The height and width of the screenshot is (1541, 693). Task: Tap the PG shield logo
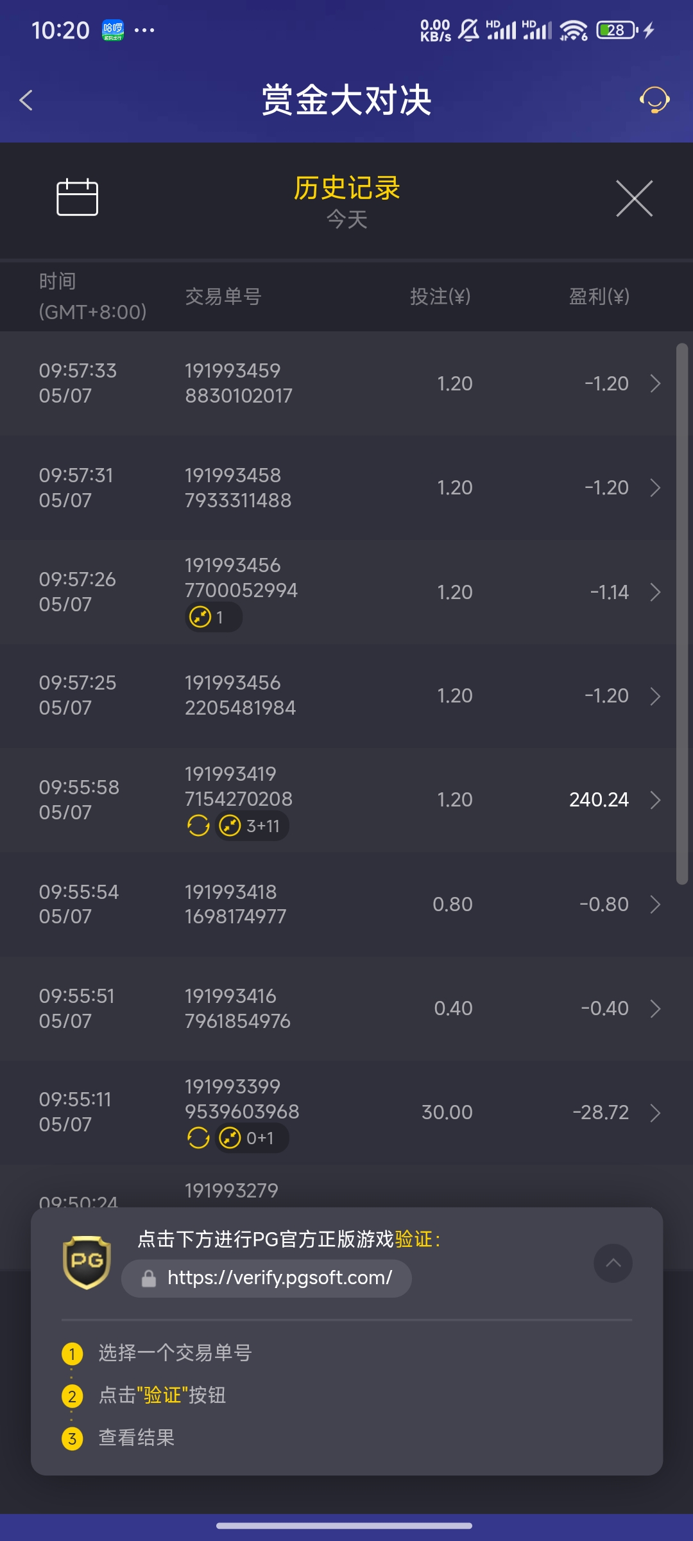point(87,1262)
